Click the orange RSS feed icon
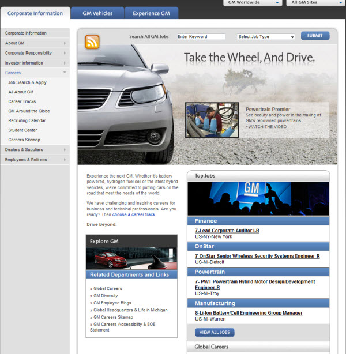Image resolution: width=346 pixels, height=354 pixels. [x=92, y=42]
